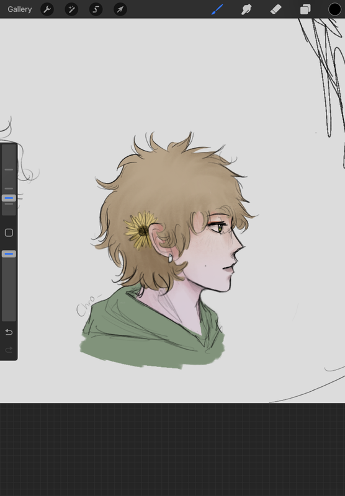The width and height of the screenshot is (345, 496).
Task: Select the Smudge tool
Action: [246, 9]
